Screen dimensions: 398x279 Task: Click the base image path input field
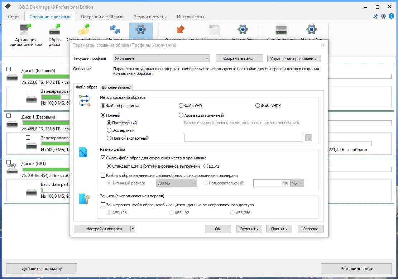pos(243,138)
